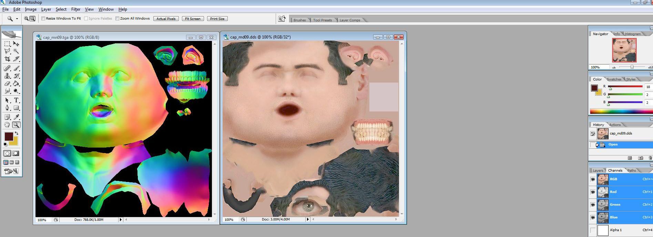Open the Image menu
This screenshot has width=653, height=237.
31,9
